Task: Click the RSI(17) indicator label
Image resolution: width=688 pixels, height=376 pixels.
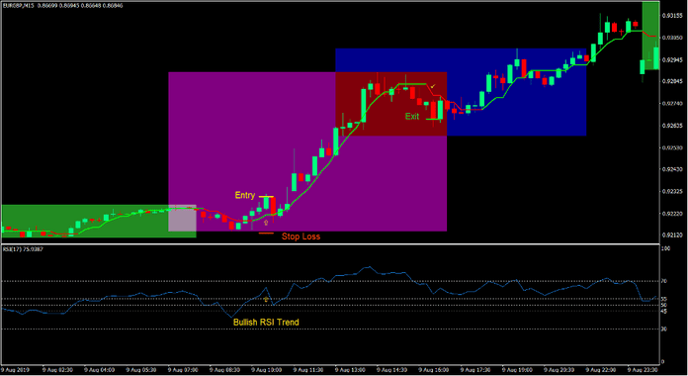Action: [x=13, y=249]
